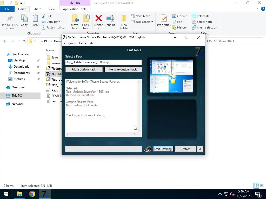Open the Select a Pack dropdown

139,62
